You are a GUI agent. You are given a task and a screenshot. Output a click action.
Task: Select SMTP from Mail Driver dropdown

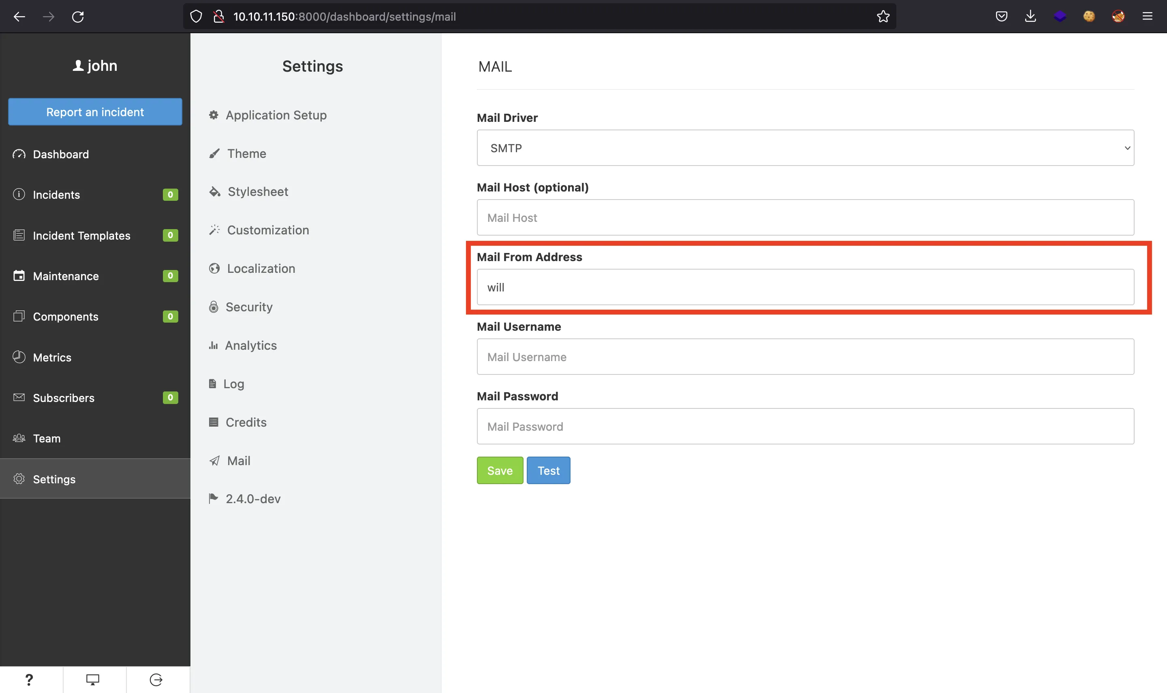pos(805,148)
